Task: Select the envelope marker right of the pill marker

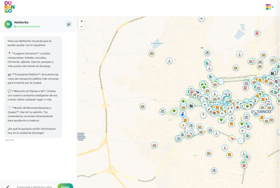Action: [241, 141]
